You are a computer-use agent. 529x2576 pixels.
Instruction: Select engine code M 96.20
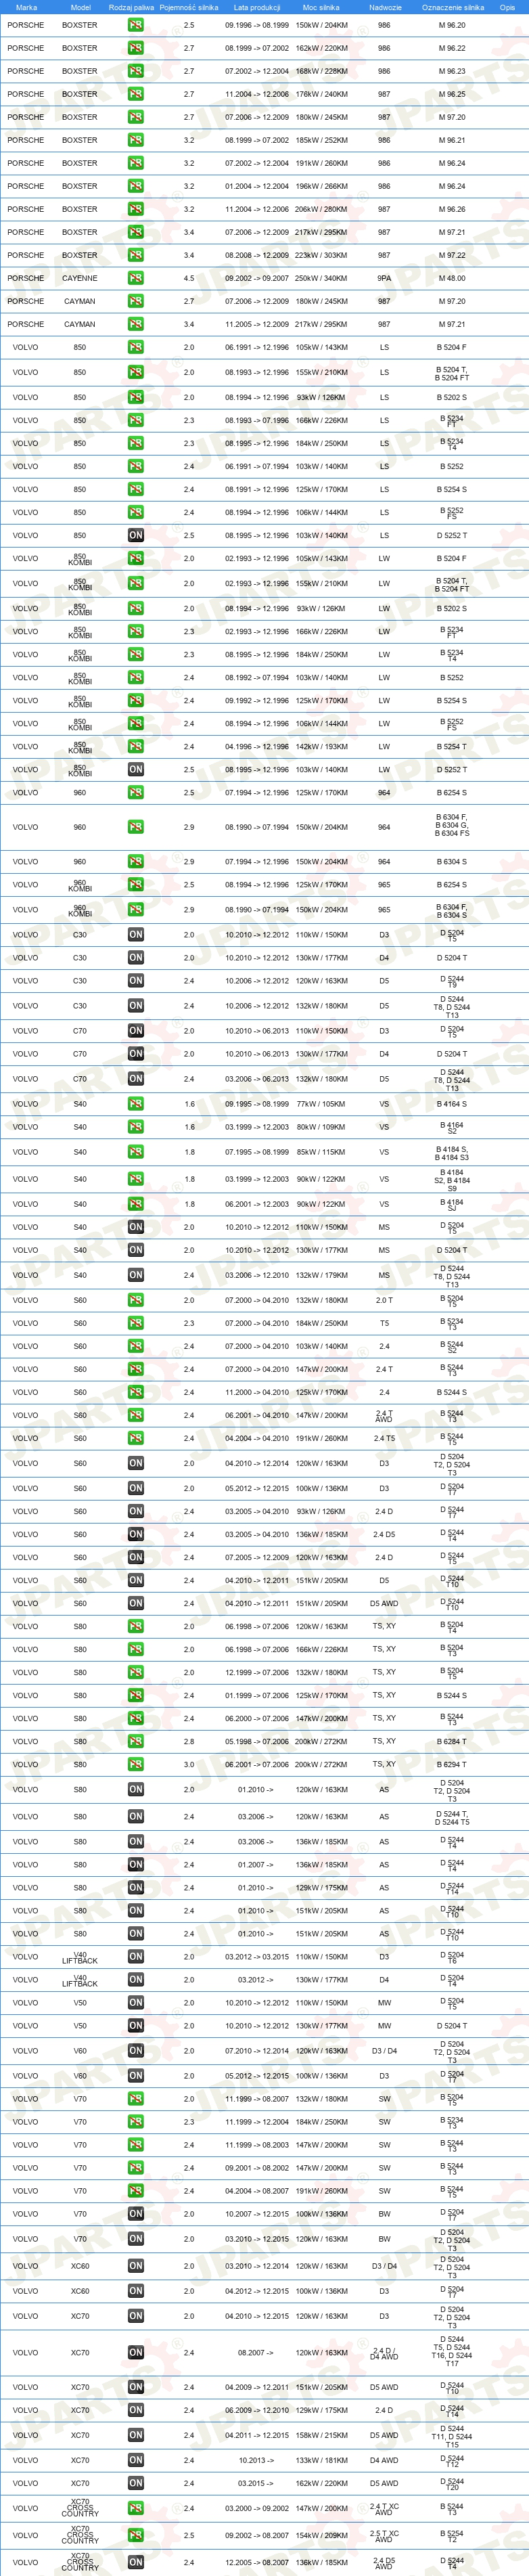[452, 25]
